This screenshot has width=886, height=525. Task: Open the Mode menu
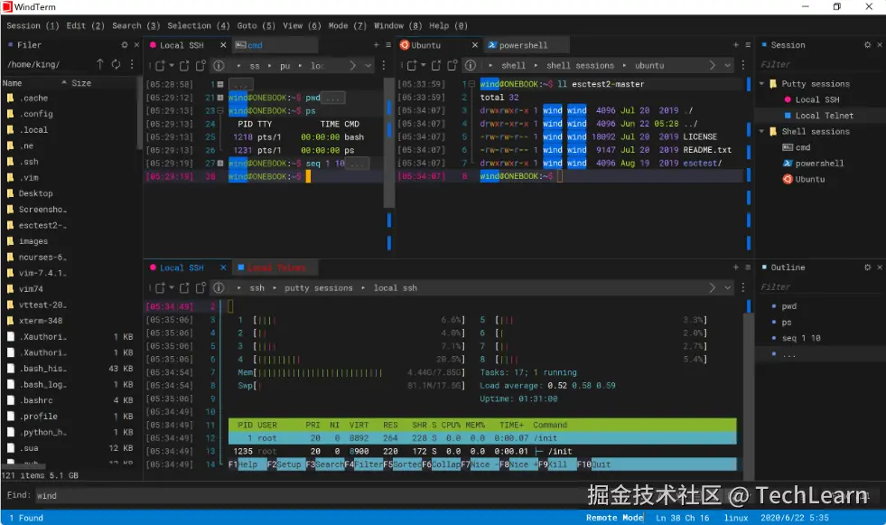tap(347, 25)
